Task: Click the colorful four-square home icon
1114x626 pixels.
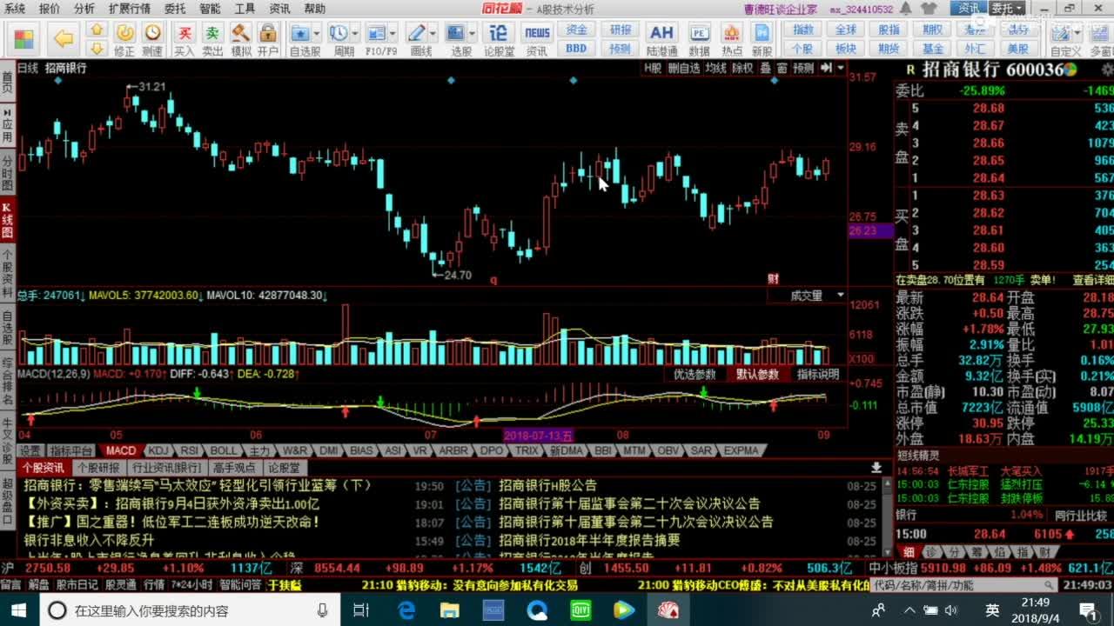Action: [x=23, y=39]
